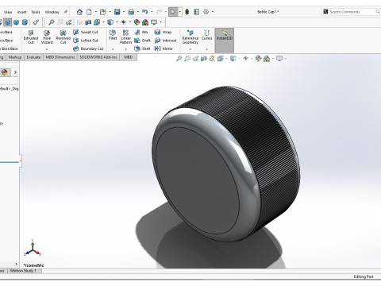This screenshot has height=286, width=381.
Task: Expand the Options gear dropdown arrow
Action: [x=213, y=12]
